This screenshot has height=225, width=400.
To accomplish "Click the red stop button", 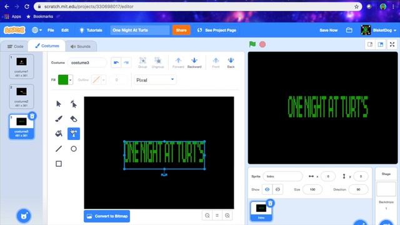I will coord(262,44).
